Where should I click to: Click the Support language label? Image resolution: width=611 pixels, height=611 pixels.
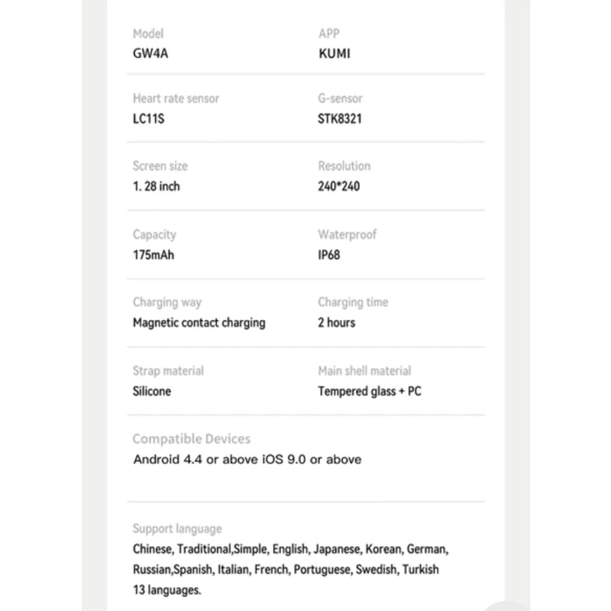pos(177,529)
